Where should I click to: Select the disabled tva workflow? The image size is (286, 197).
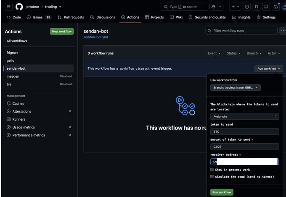(39, 84)
